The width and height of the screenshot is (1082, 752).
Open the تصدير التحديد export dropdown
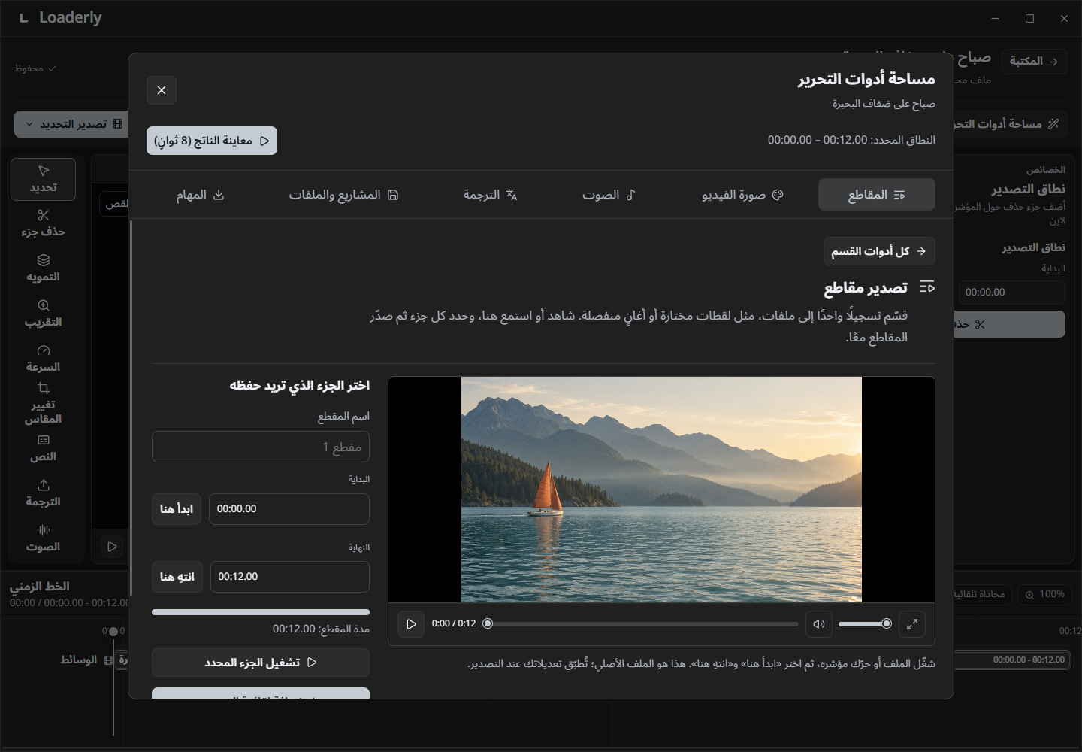pos(72,124)
